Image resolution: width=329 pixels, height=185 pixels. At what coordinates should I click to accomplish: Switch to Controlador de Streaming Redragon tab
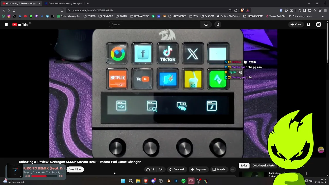click(x=63, y=3)
